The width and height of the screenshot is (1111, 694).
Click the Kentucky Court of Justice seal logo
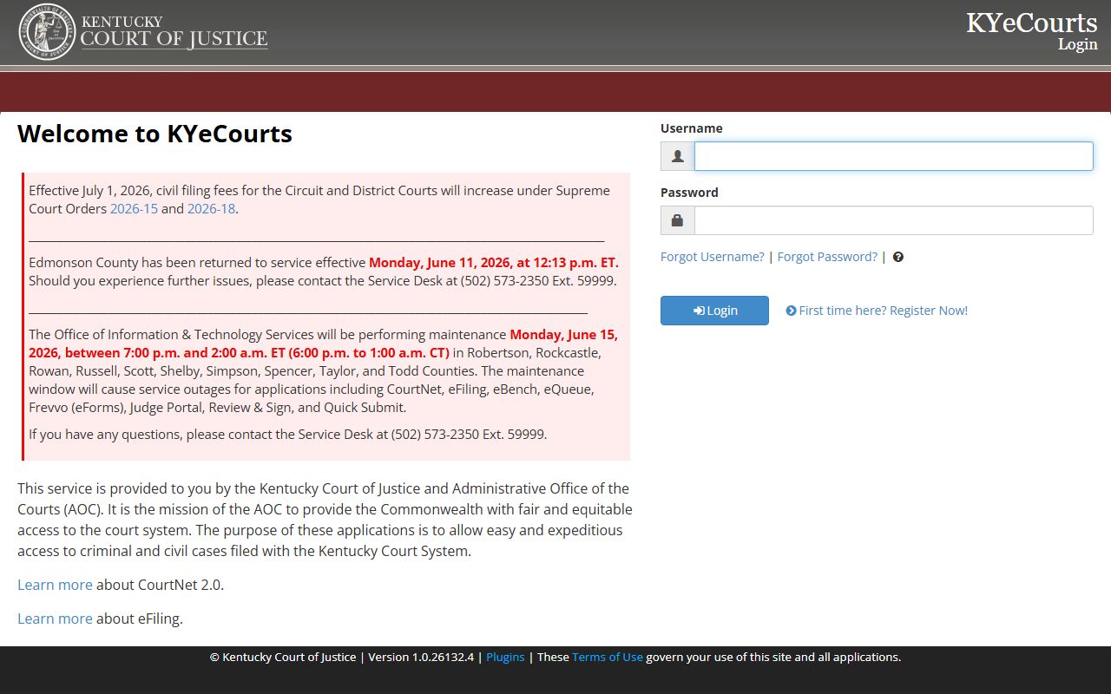point(48,32)
